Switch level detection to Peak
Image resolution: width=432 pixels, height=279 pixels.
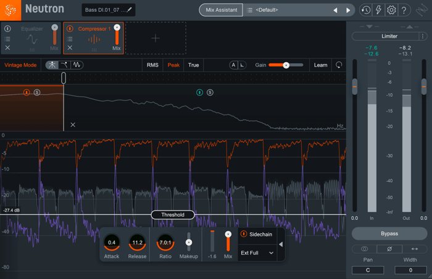(173, 65)
